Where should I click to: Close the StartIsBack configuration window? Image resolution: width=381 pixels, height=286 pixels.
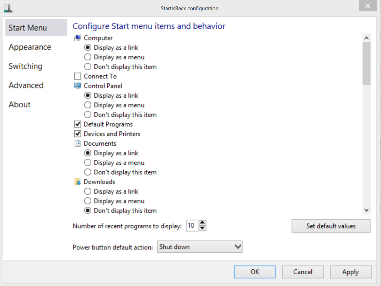(368, 6)
